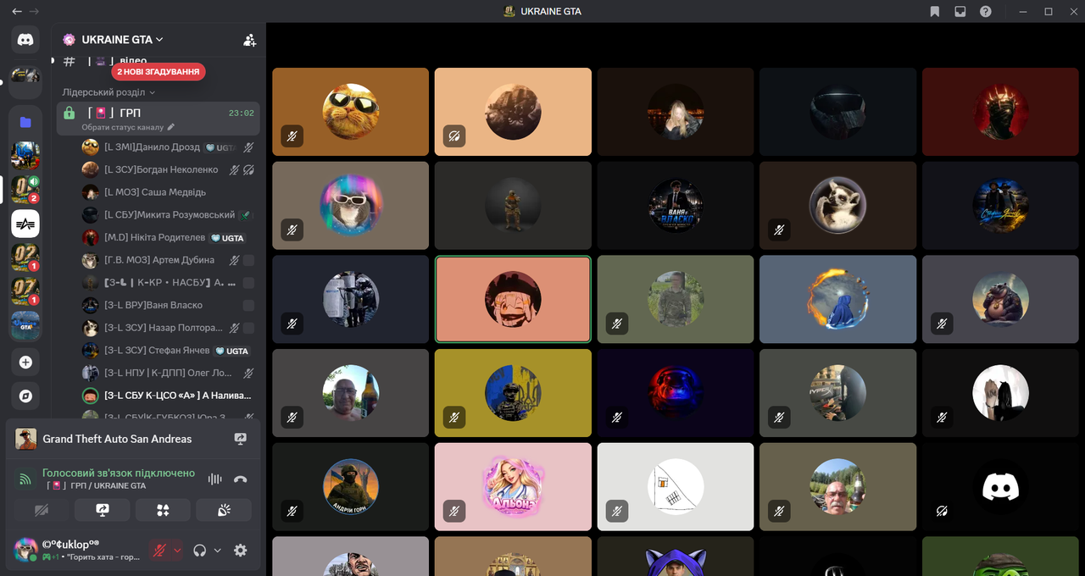Viewport: 1085px width, 576px height.
Task: Select user Нікіта Родителев in list
Action: click(x=168, y=237)
